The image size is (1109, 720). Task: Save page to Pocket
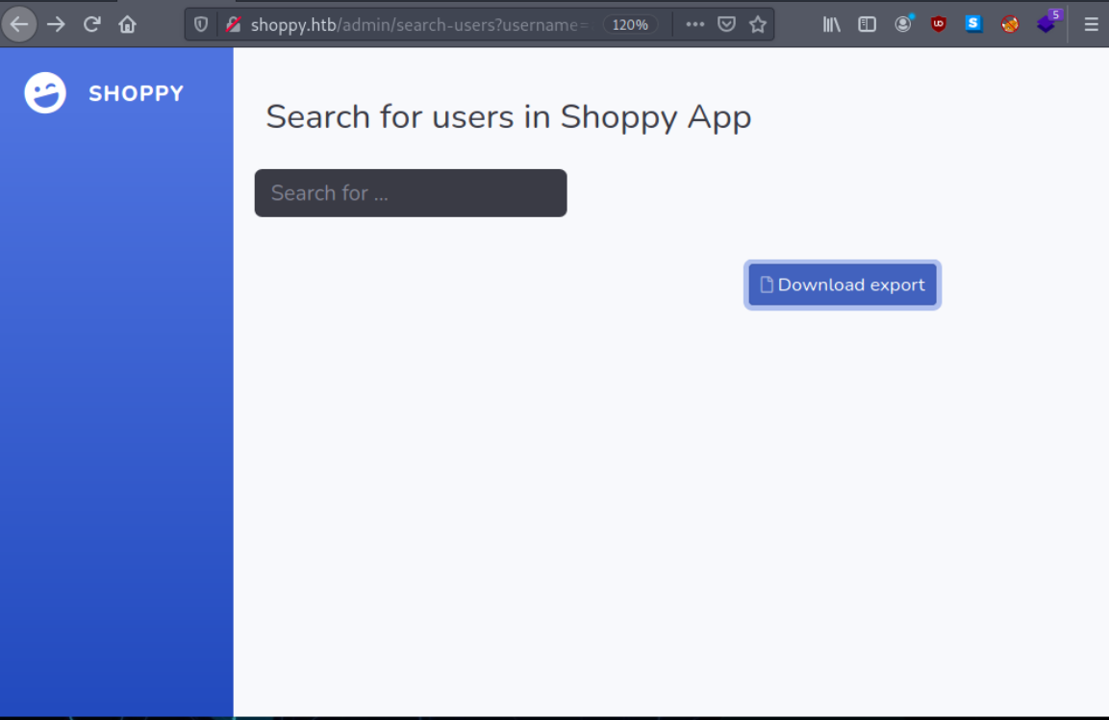[727, 25]
